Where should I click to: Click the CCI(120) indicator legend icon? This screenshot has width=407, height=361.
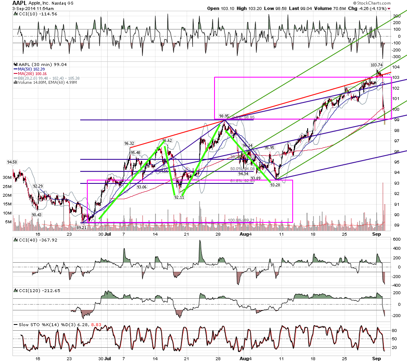15,291
